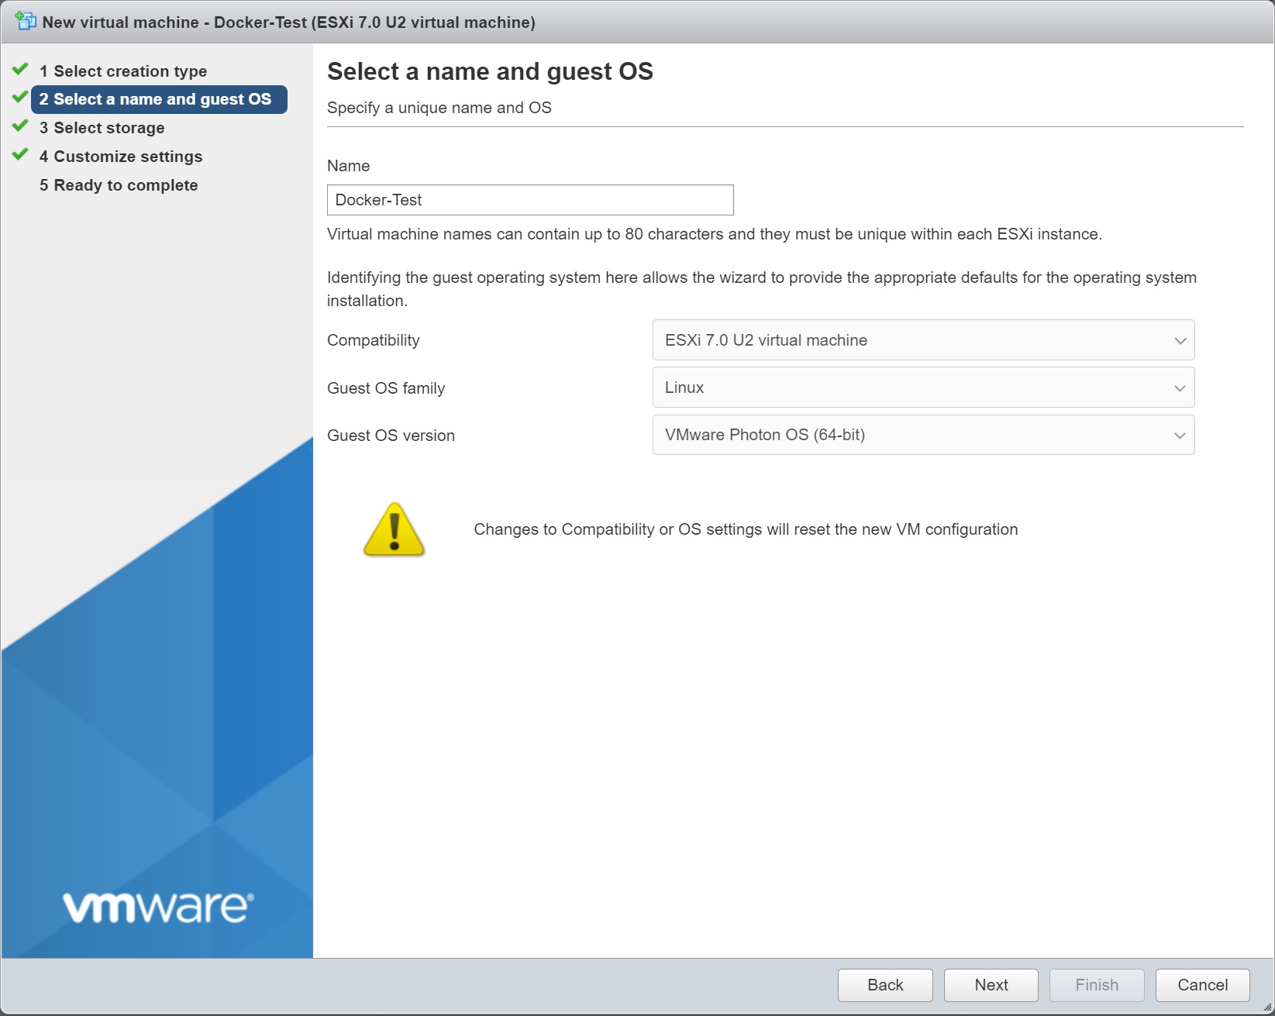Open the Guest OS family dropdown
The width and height of the screenshot is (1275, 1016).
923,387
